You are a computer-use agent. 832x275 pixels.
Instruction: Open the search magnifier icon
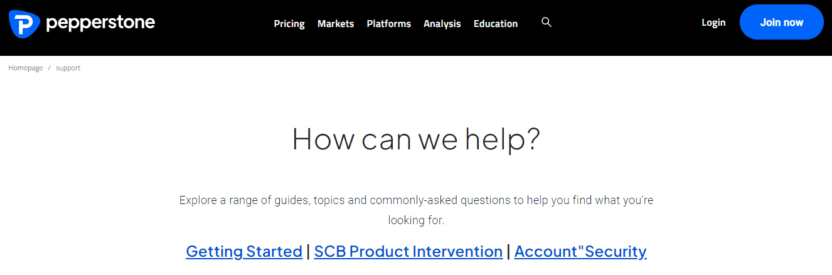tap(547, 23)
